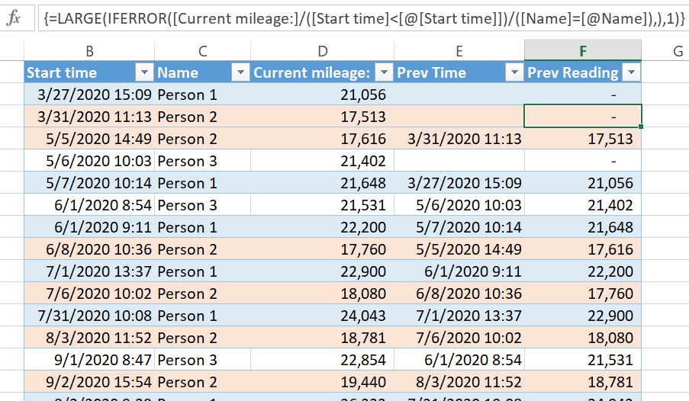Screen dimensions: 689x401
Task: Select start time cell 8/3/2020 11:52 in column B
Action: click(89, 337)
